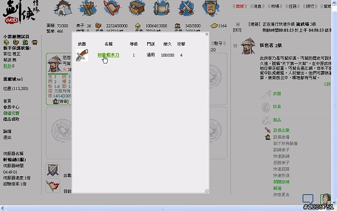Click the third small status icon under player name
This screenshot has height=211, width=337.
click(x=25, y=42)
